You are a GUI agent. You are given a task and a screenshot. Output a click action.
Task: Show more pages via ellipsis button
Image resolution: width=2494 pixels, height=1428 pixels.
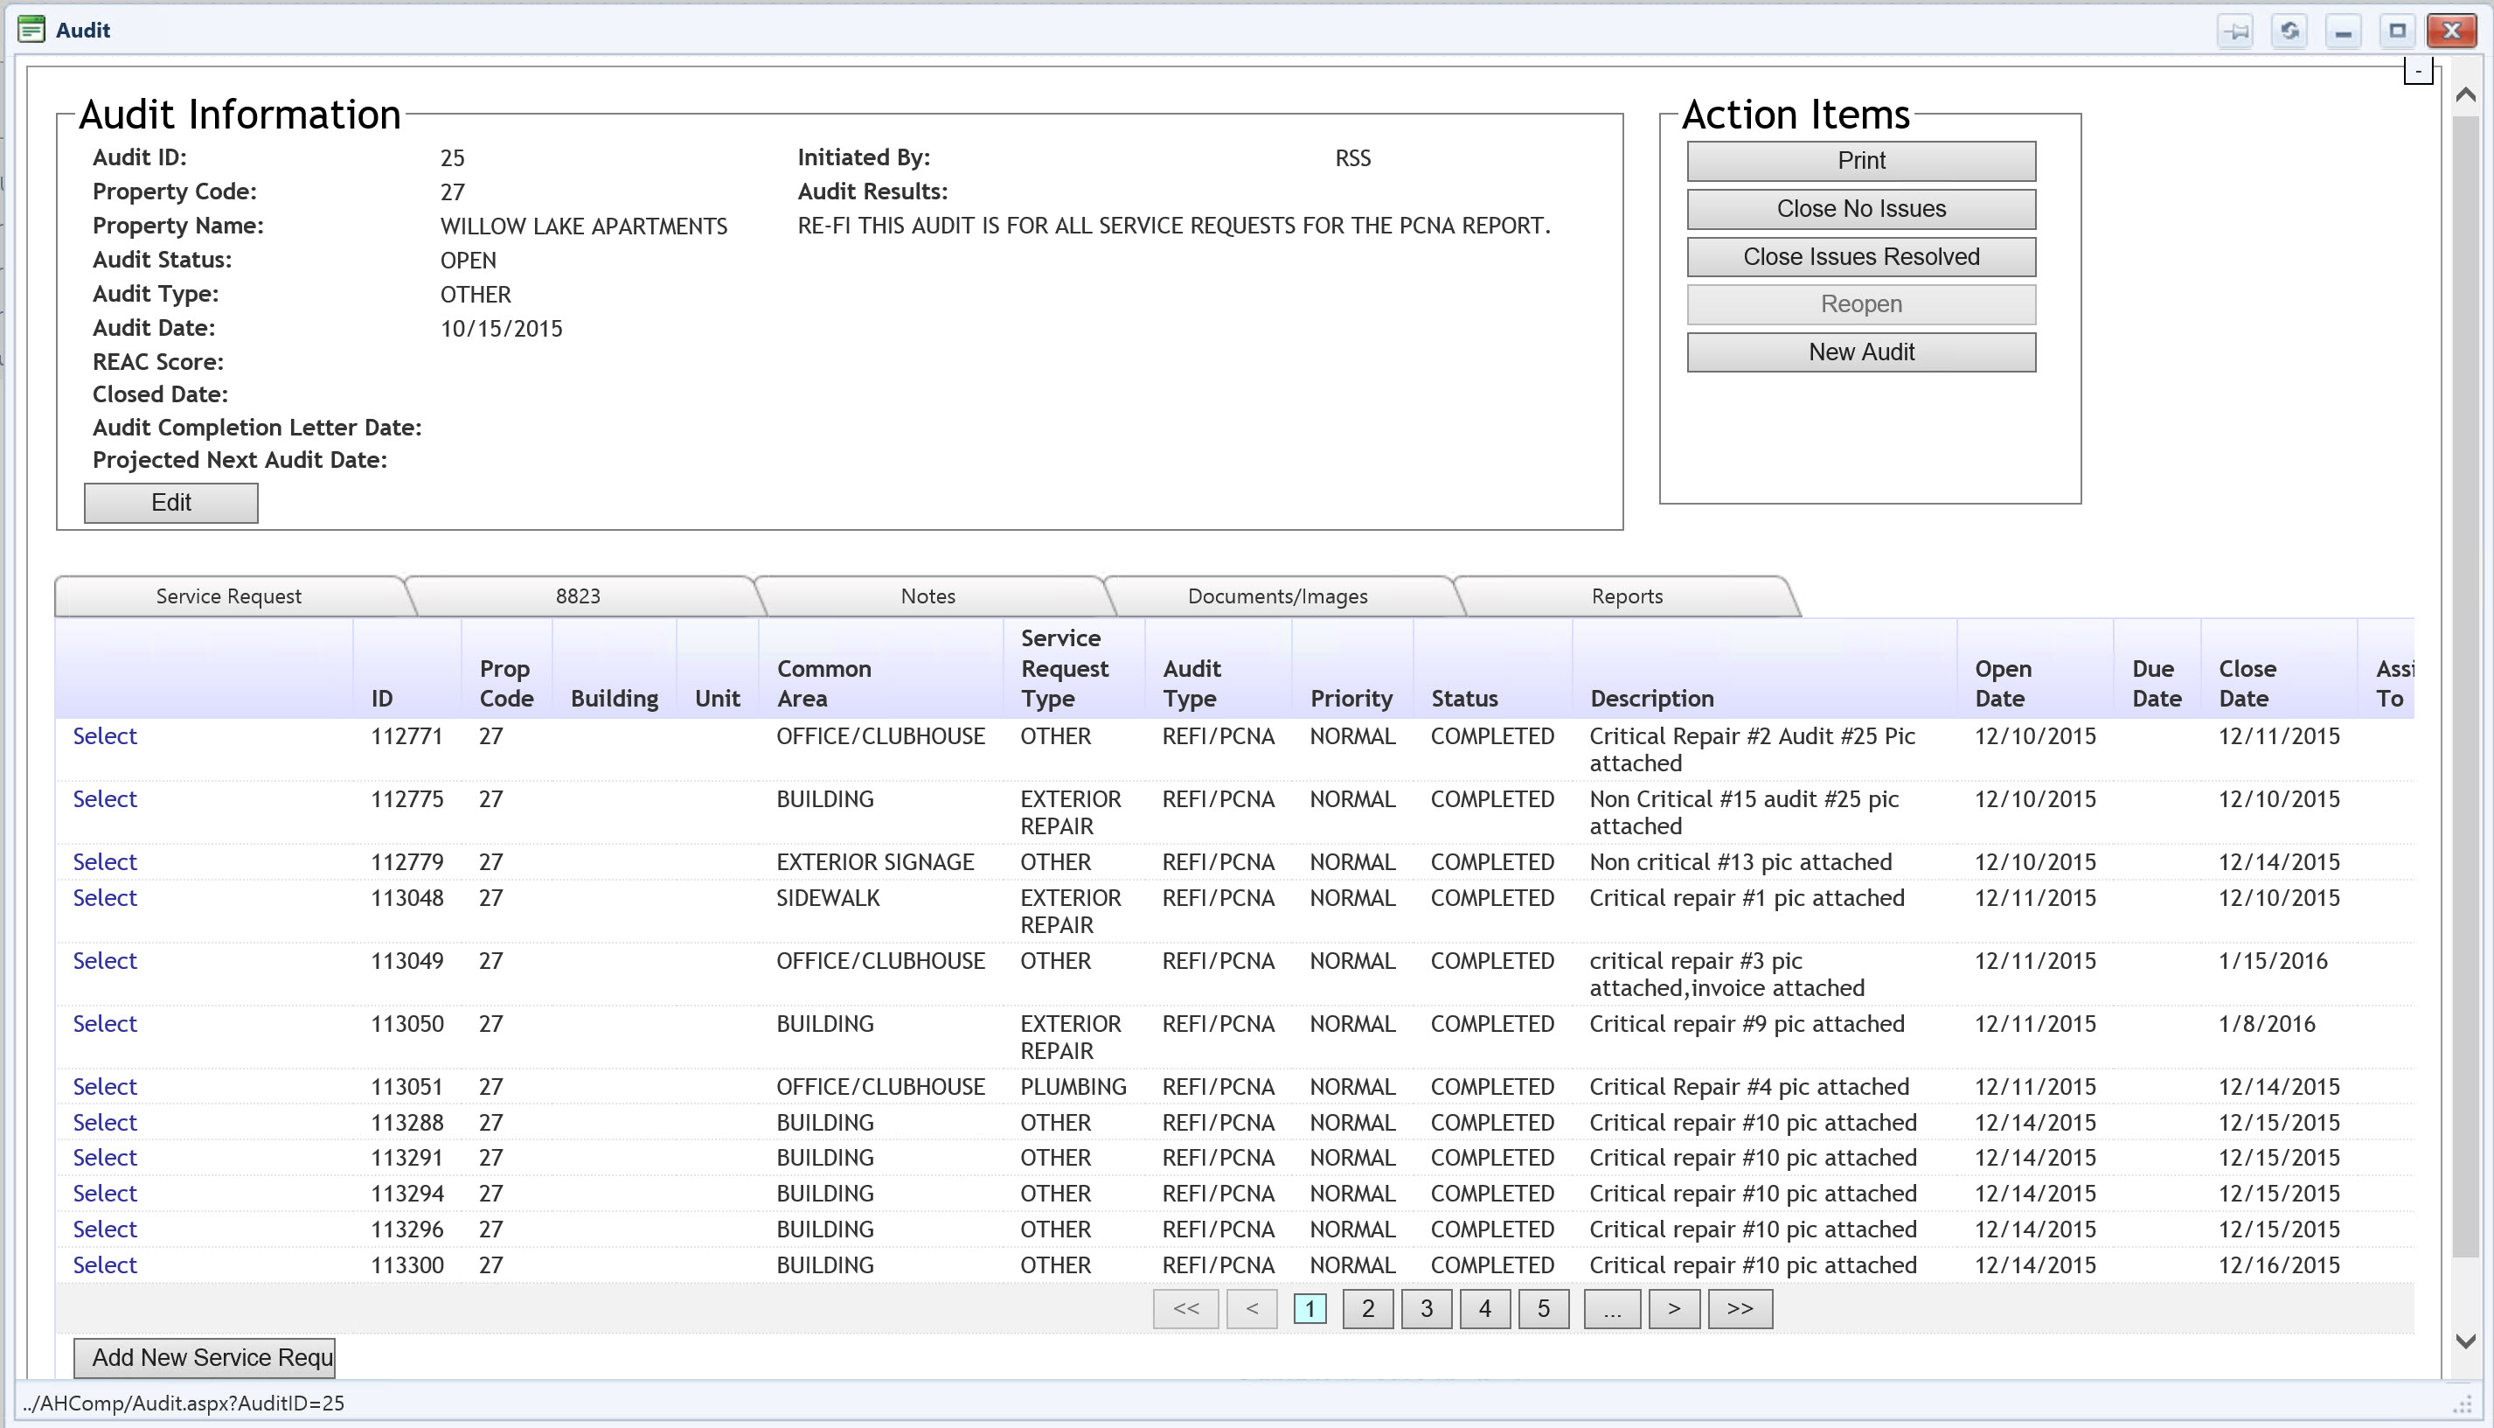click(x=1611, y=1308)
